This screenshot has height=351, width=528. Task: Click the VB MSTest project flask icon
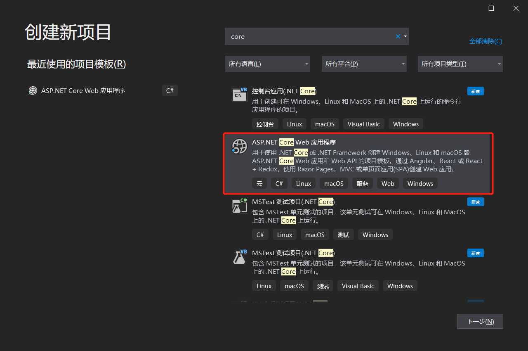tap(239, 257)
